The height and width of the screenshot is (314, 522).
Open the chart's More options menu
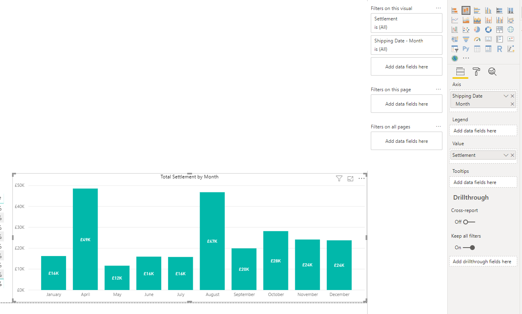pos(362,178)
